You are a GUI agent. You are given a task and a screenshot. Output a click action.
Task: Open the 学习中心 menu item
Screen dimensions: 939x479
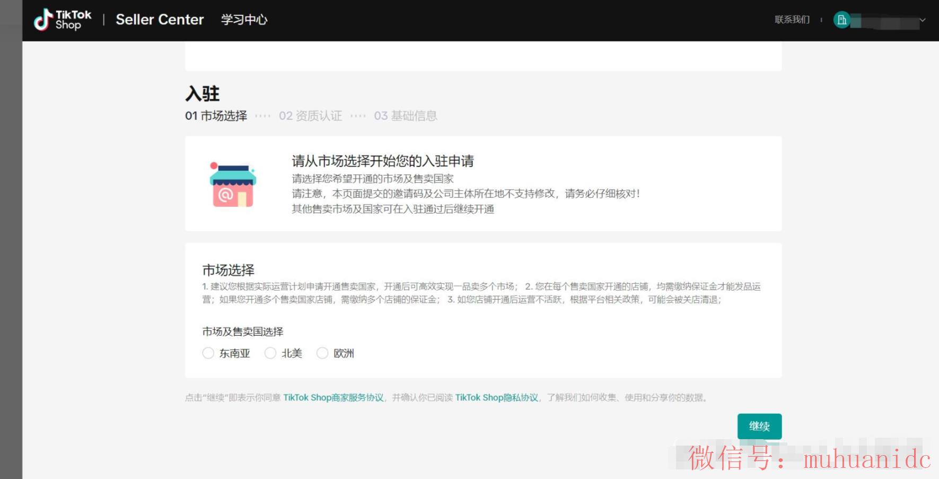[x=244, y=20]
